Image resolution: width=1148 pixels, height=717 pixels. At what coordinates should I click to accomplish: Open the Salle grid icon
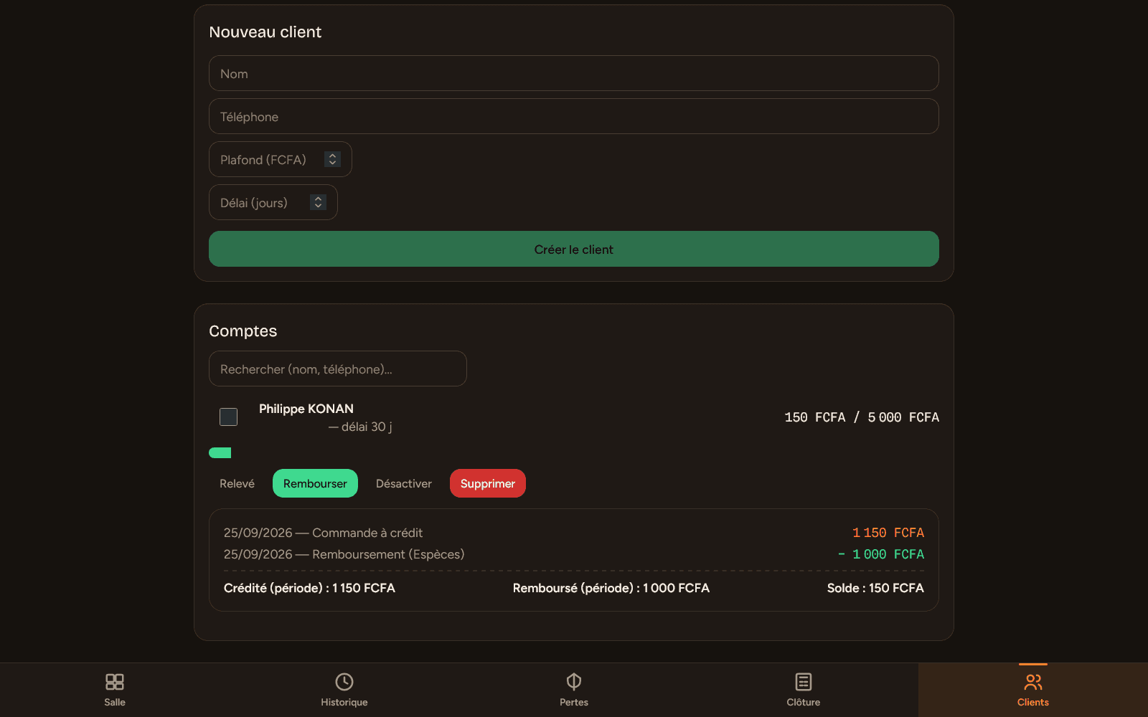[115, 682]
